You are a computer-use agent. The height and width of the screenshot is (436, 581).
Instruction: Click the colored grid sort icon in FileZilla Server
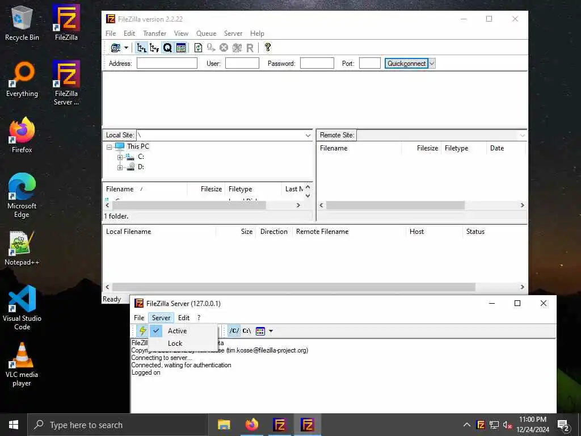[x=260, y=331]
